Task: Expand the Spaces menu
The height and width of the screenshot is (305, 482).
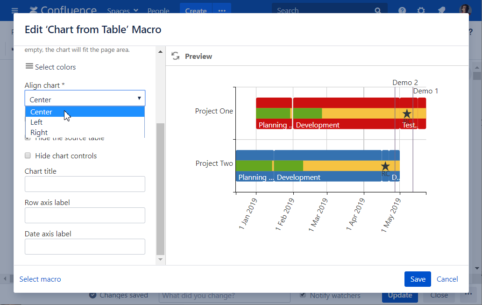Action: pyautogui.click(x=122, y=11)
